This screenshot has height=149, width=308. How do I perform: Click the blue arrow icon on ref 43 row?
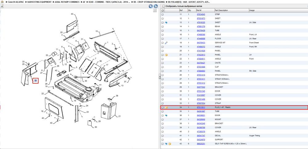click(166, 144)
